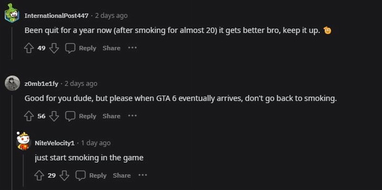This screenshot has width=382, height=190.
Task: View z0mb1e1fy's avatar picture
Action: point(12,84)
